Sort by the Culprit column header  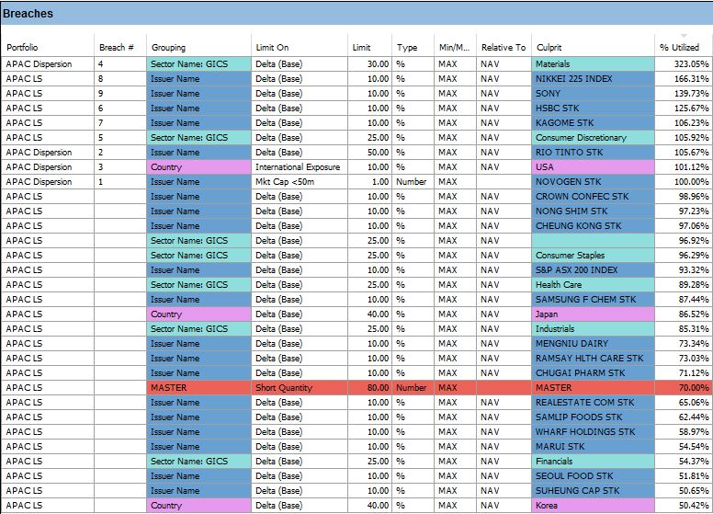click(549, 48)
